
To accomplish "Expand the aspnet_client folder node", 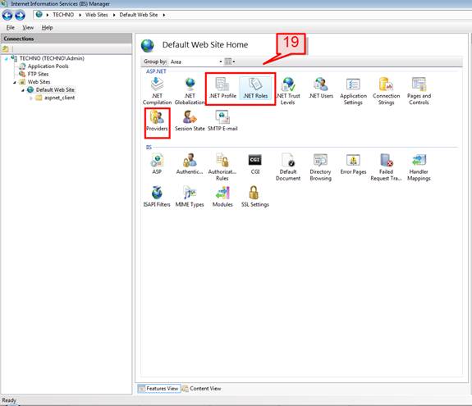I will [x=31, y=98].
